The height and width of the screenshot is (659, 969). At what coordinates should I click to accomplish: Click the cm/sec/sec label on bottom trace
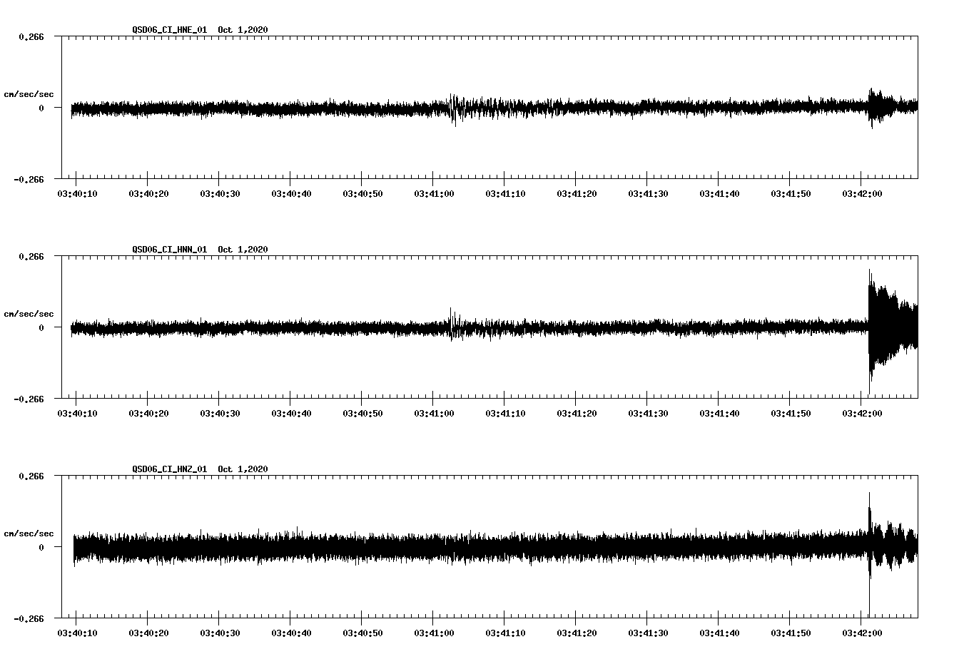tap(29, 532)
